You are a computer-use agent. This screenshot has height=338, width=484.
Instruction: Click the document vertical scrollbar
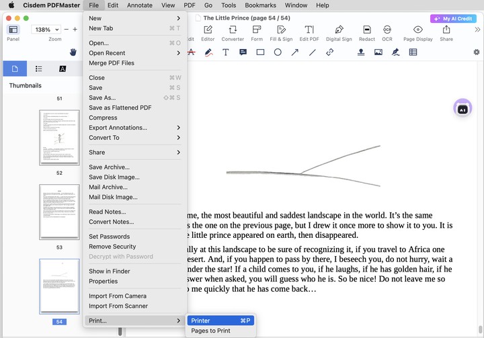click(480, 329)
